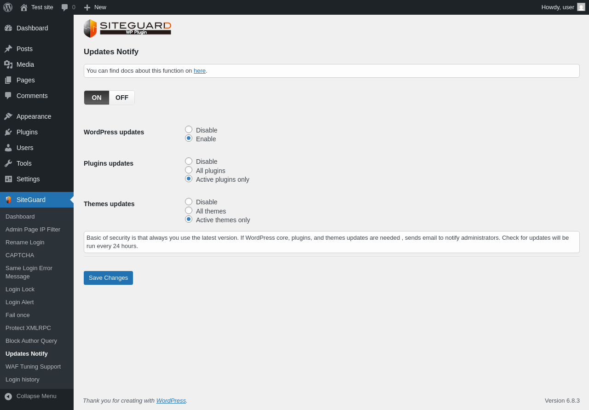The width and height of the screenshot is (589, 410).
Task: Follow the WordPress footer link
Action: click(171, 401)
